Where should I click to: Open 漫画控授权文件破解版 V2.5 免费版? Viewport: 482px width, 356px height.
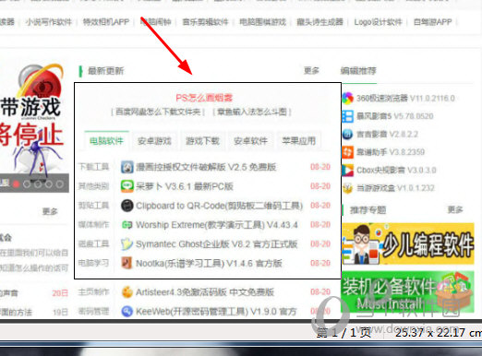tap(206, 167)
